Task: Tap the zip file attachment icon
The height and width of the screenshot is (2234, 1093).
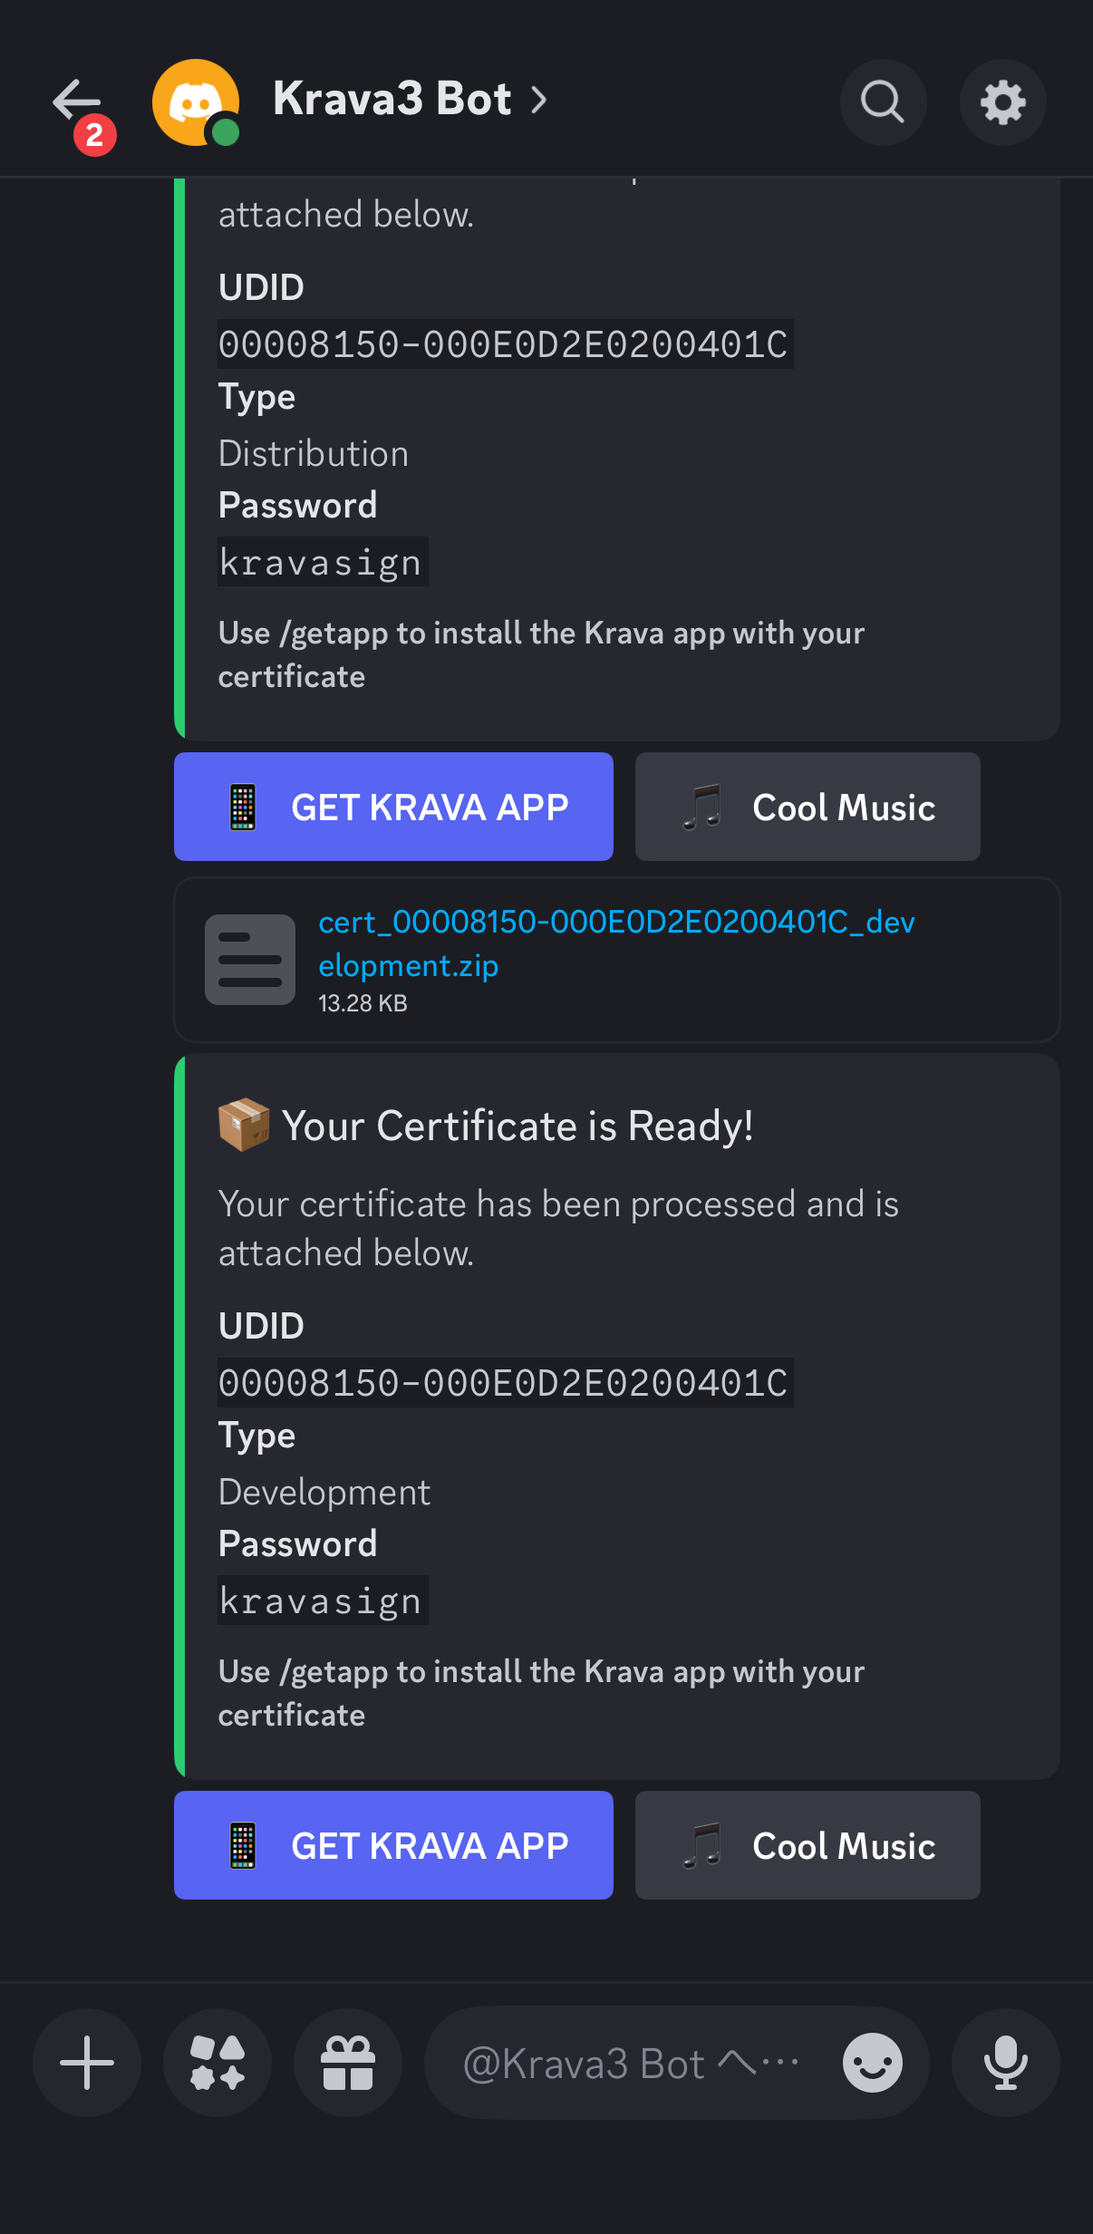Action: [250, 959]
